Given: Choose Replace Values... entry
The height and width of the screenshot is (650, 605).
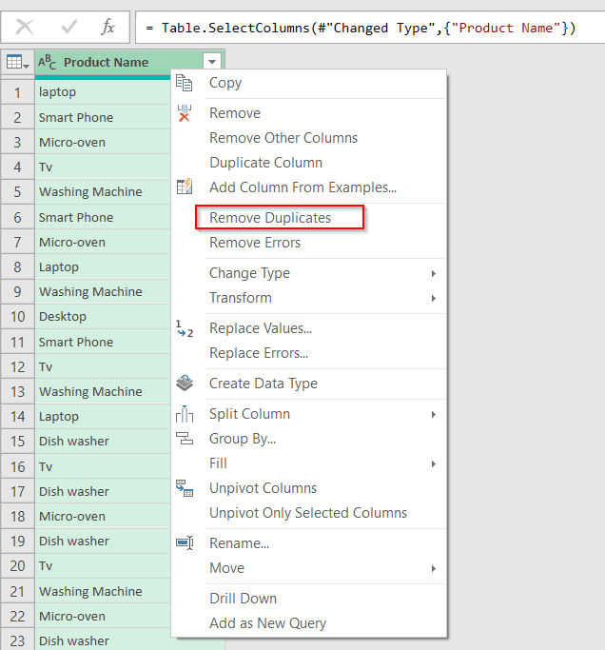Looking at the screenshot, I should point(261,328).
